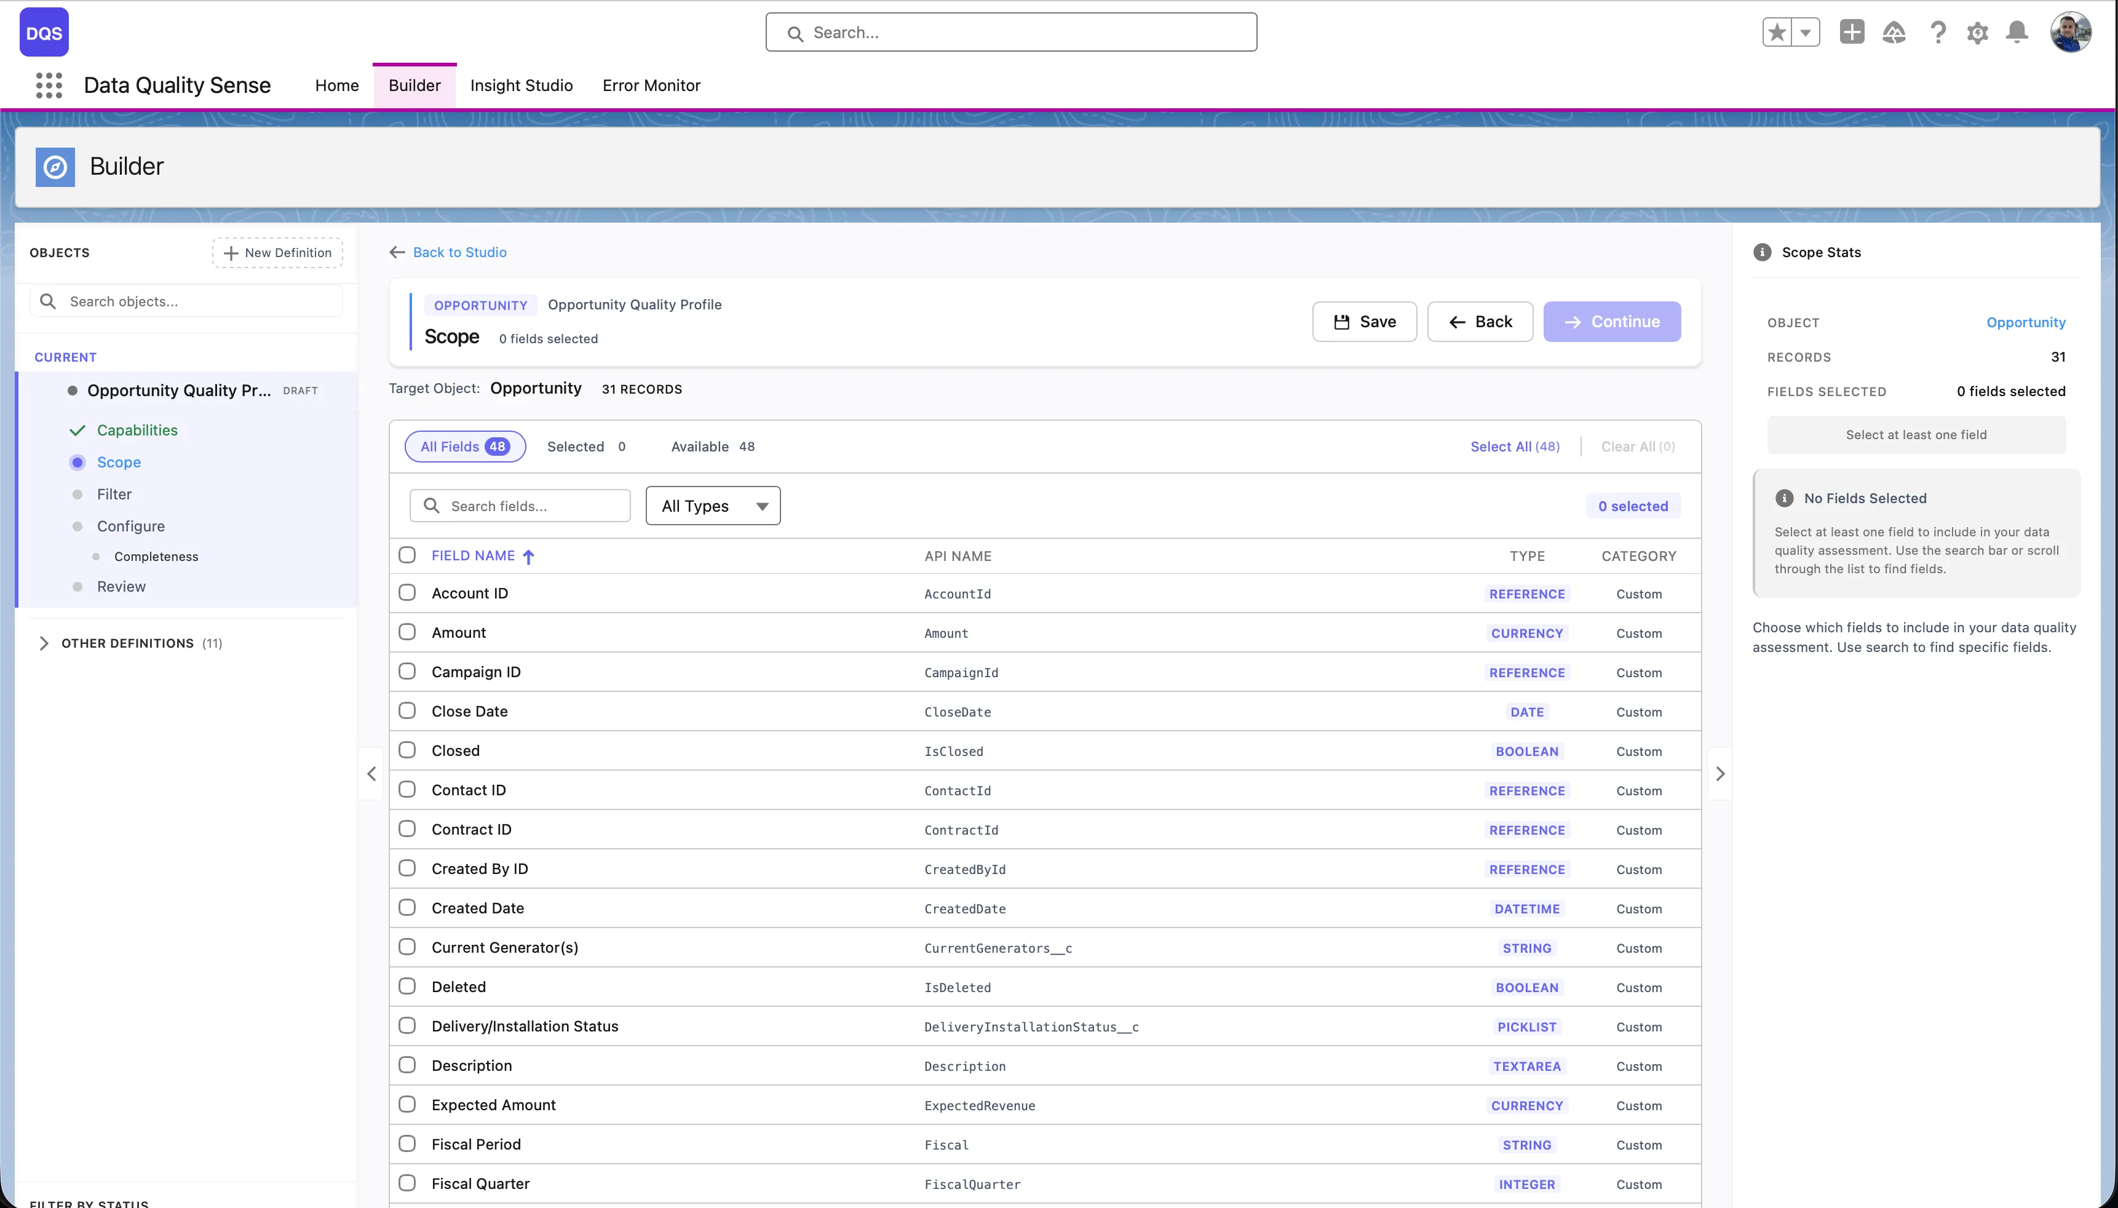Click the Continue button
The height and width of the screenshot is (1208, 2118).
1611,321
